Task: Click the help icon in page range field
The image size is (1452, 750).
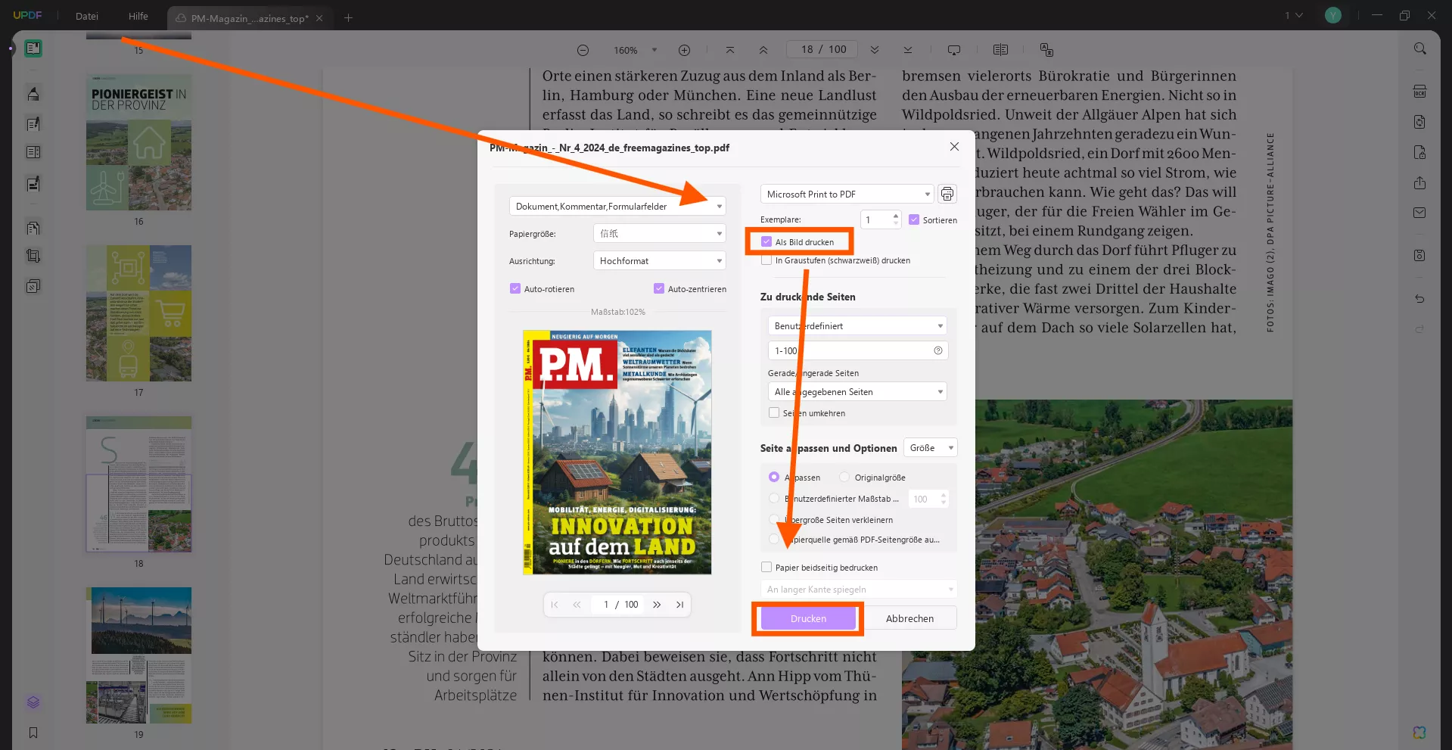Action: pyautogui.click(x=938, y=350)
